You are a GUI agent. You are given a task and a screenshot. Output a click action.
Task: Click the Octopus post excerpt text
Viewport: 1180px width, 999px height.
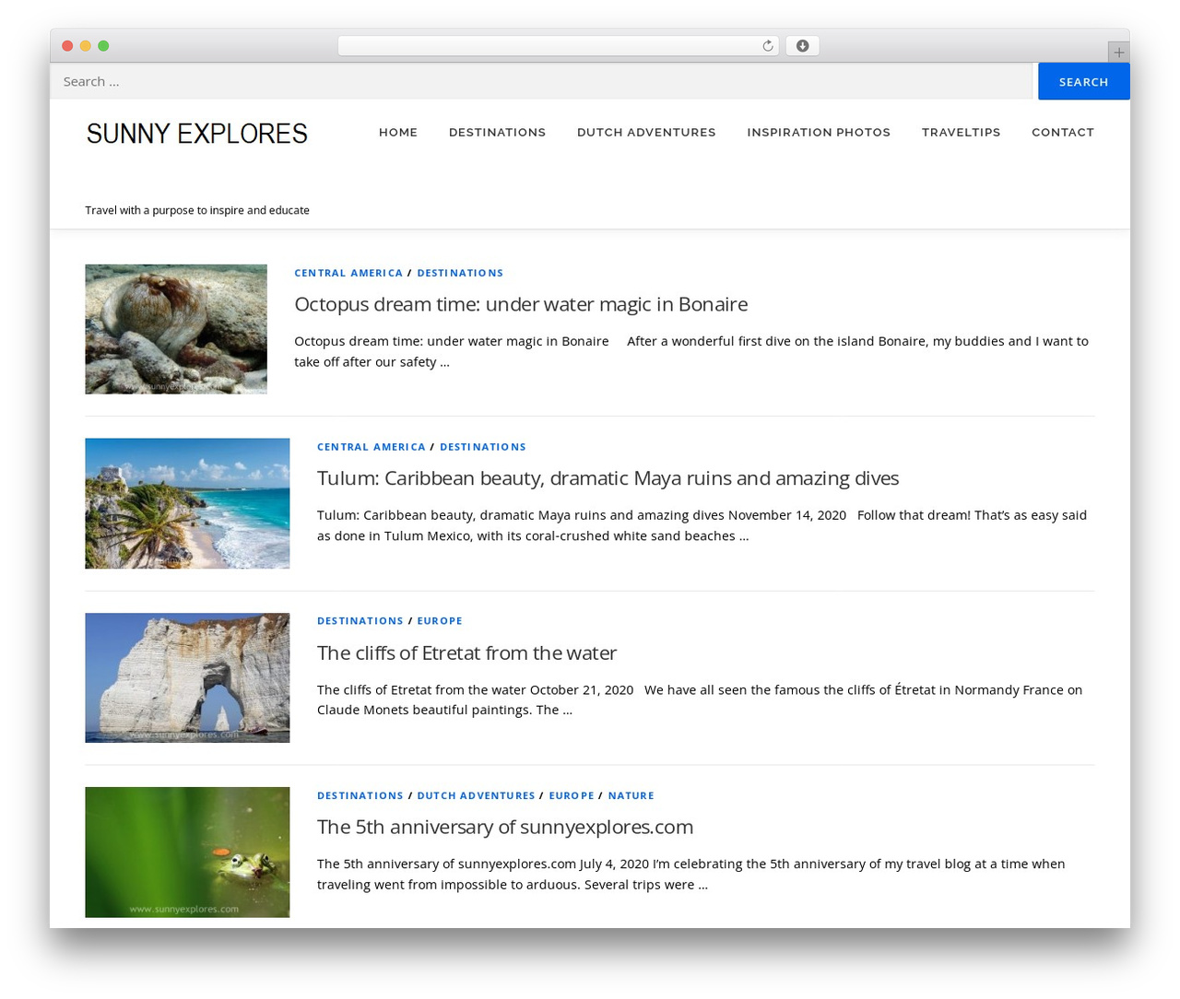point(691,351)
